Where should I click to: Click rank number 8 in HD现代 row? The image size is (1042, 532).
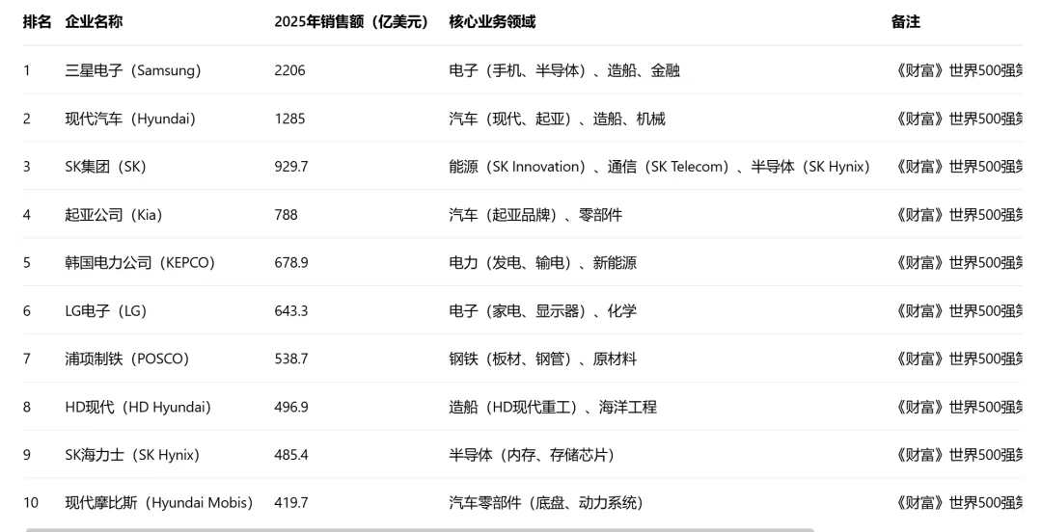pyautogui.click(x=27, y=407)
